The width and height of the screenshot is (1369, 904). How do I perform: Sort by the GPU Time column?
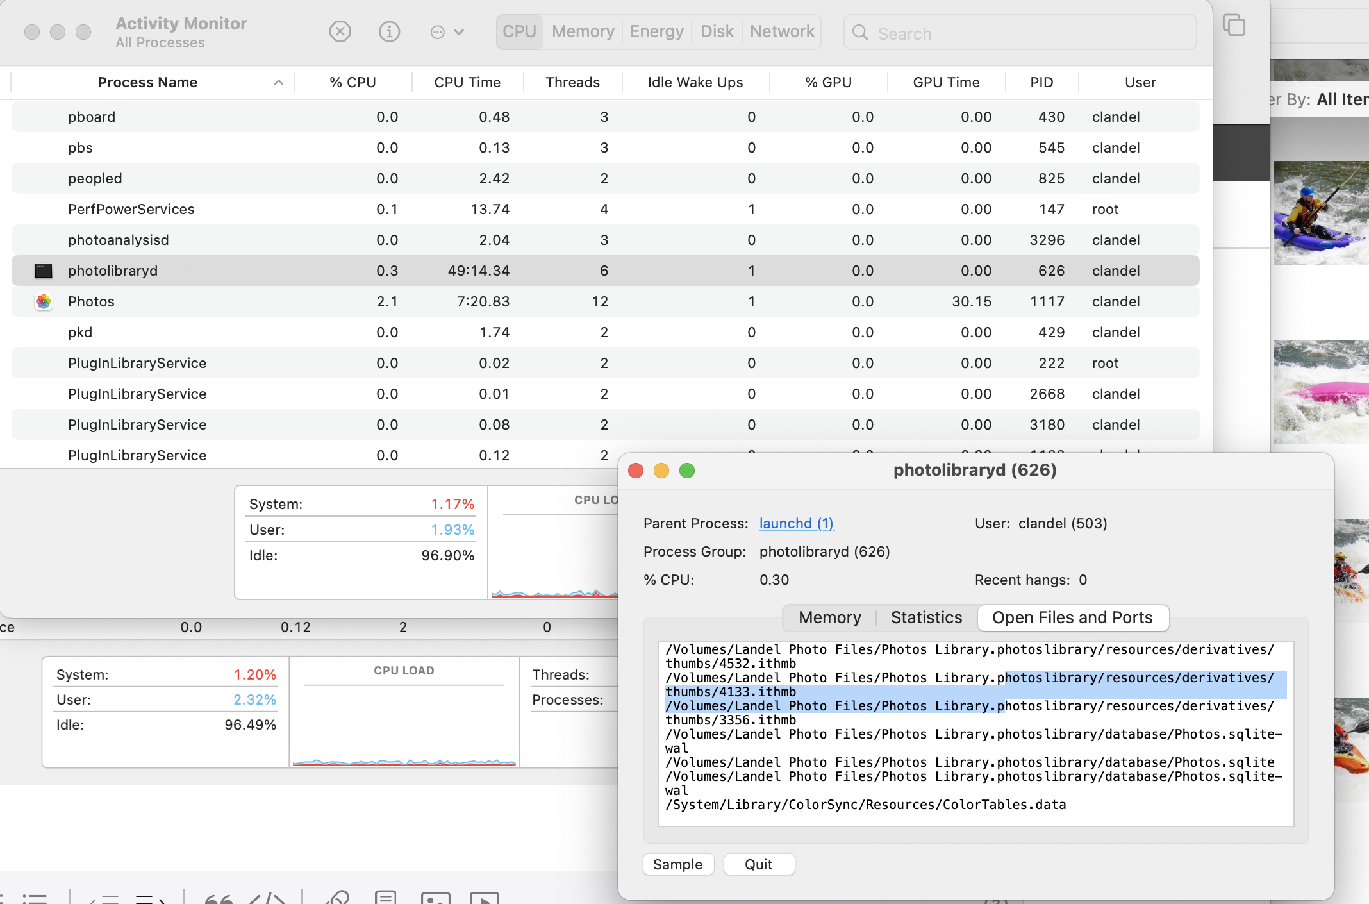point(946,82)
